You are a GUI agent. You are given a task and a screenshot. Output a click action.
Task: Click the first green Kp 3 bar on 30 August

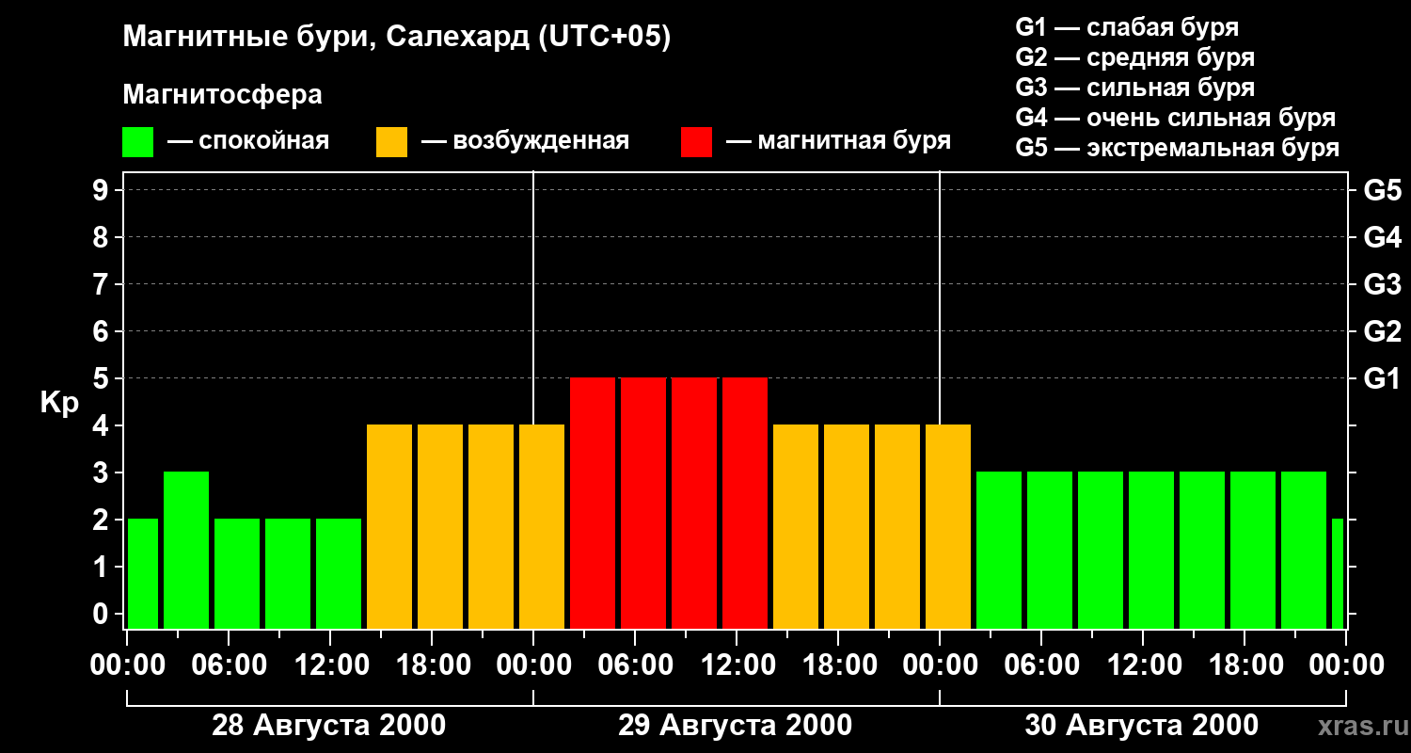(999, 550)
